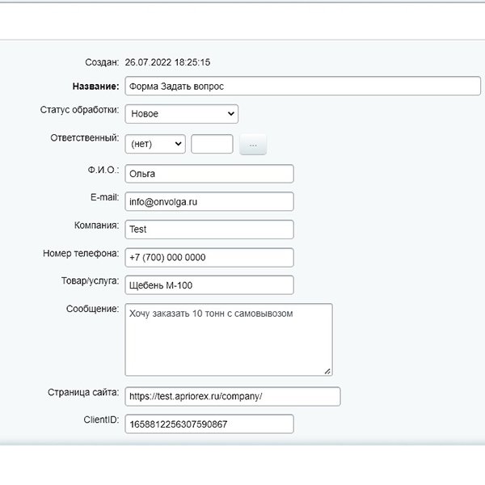Click the Компания field with 'Test'

click(209, 230)
